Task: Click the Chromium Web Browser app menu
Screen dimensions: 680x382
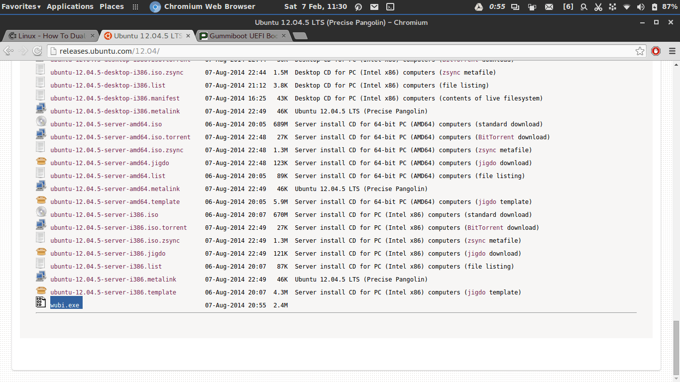Action: point(203,6)
